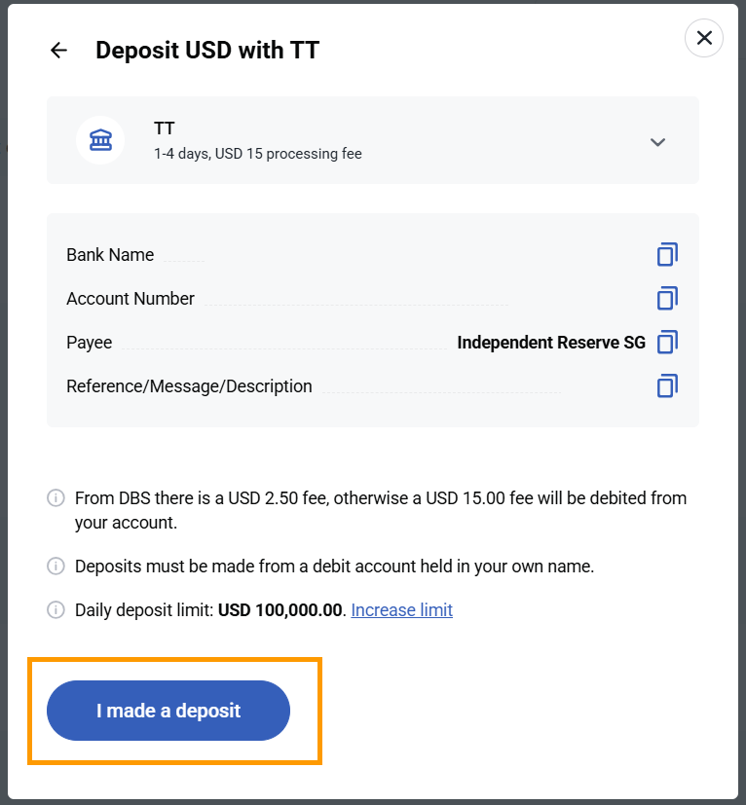Screen dimensions: 746x805
Task: Click the bank building icon for TT
Action: coord(100,139)
